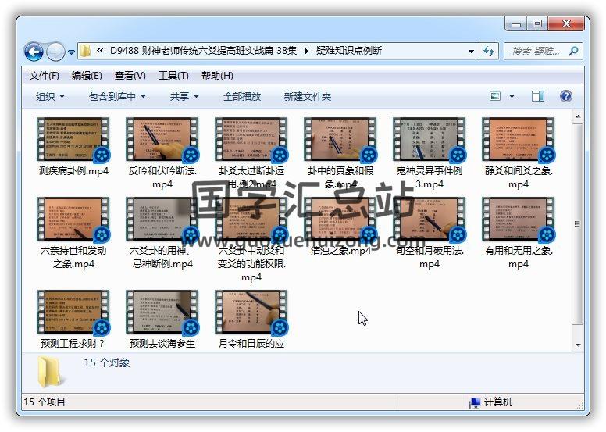The width and height of the screenshot is (606, 432).
Task: Open the 文件(F) menu
Action: pos(44,76)
